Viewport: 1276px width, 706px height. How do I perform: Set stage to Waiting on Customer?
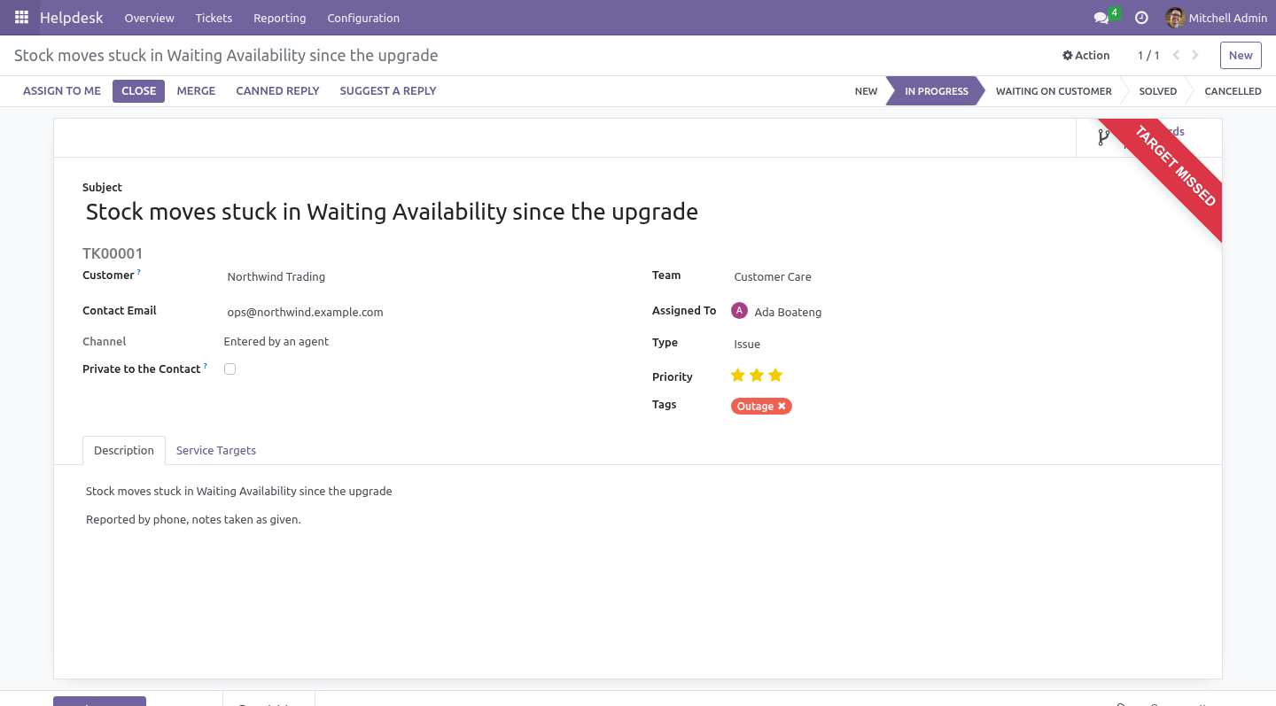coord(1053,91)
